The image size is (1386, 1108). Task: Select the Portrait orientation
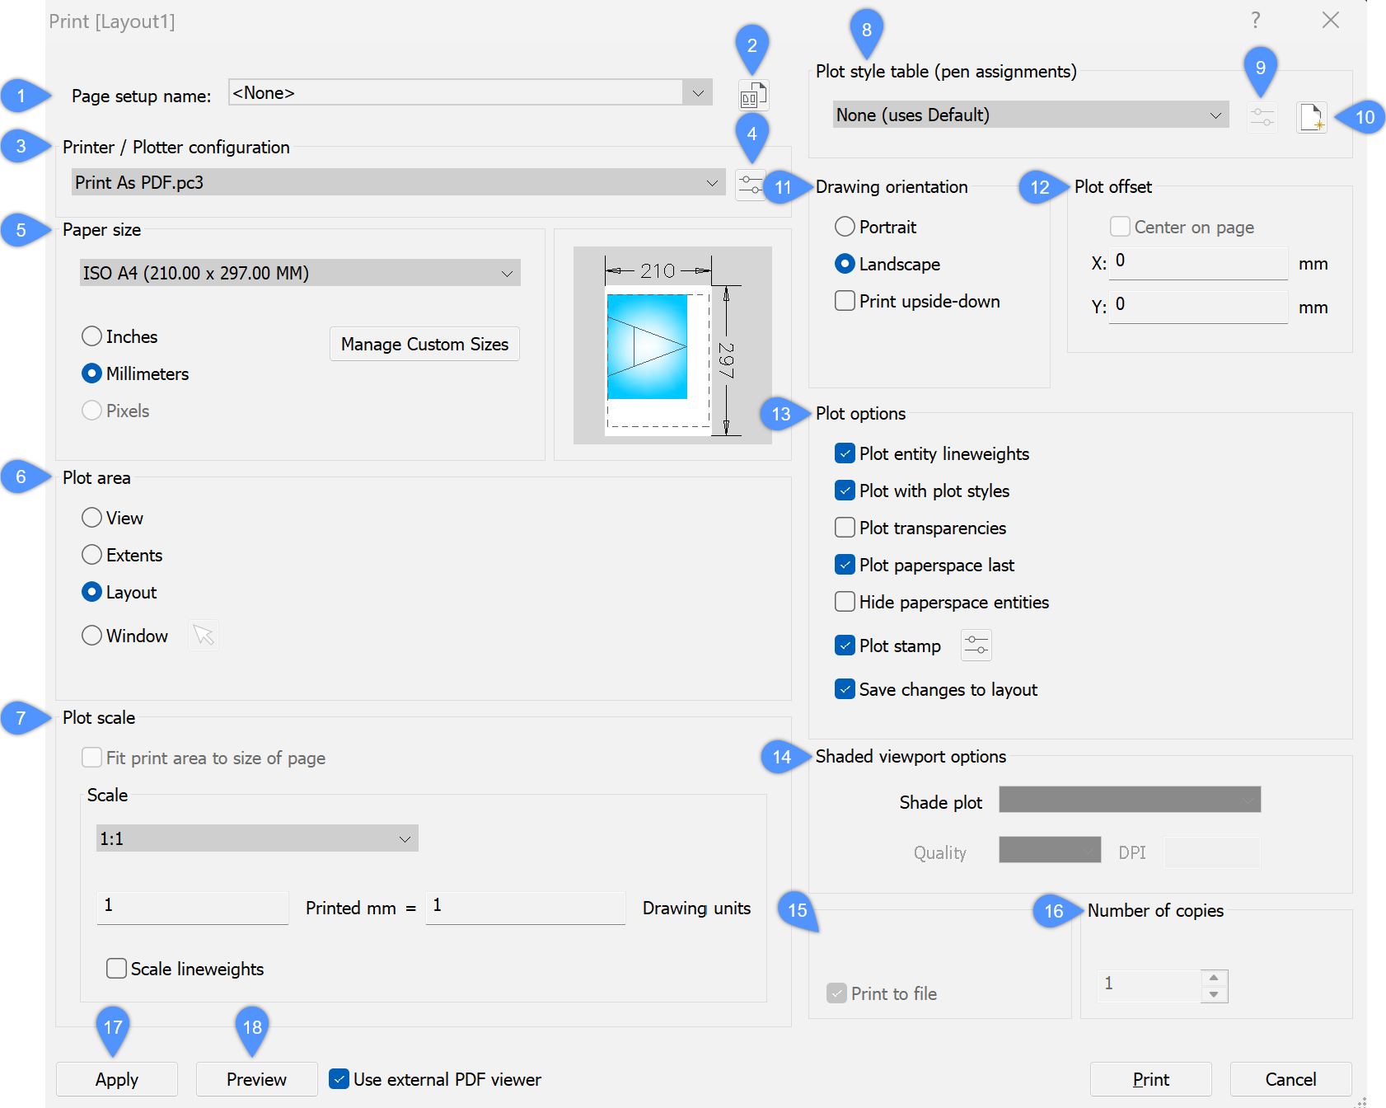click(845, 227)
